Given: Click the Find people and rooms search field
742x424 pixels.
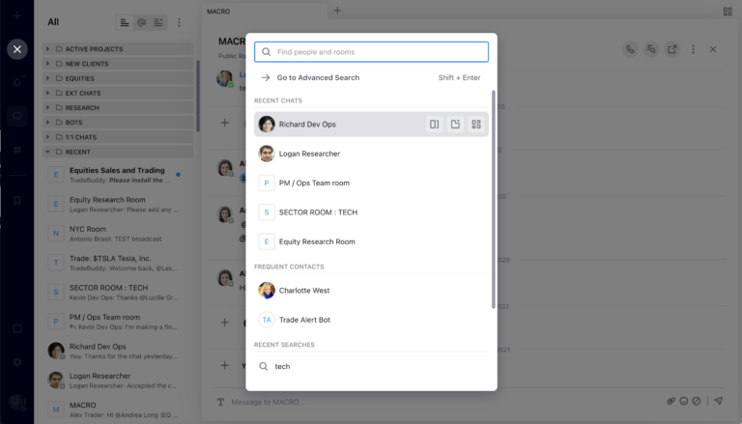Looking at the screenshot, I should [x=372, y=52].
